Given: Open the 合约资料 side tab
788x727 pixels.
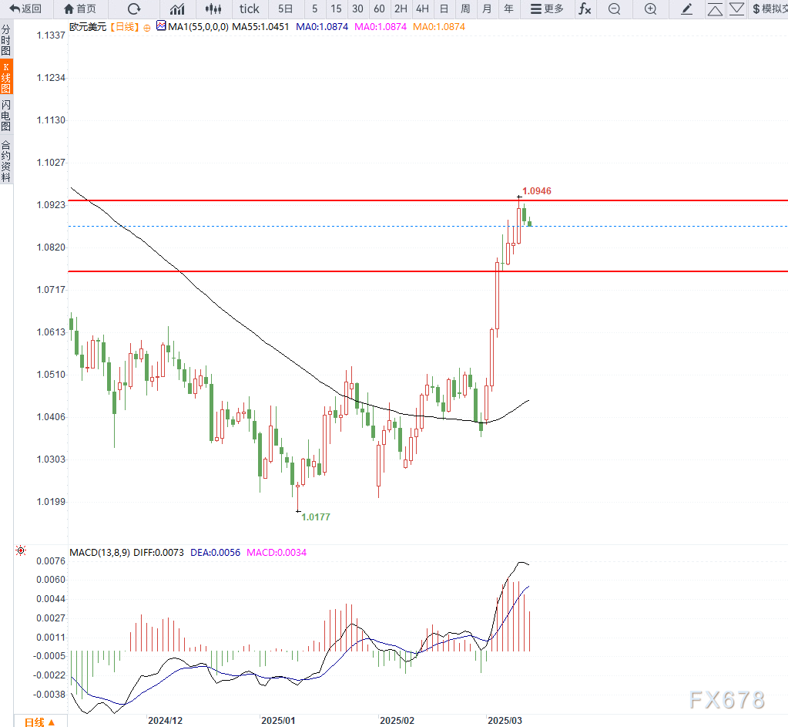Looking at the screenshot, I should [x=6, y=160].
